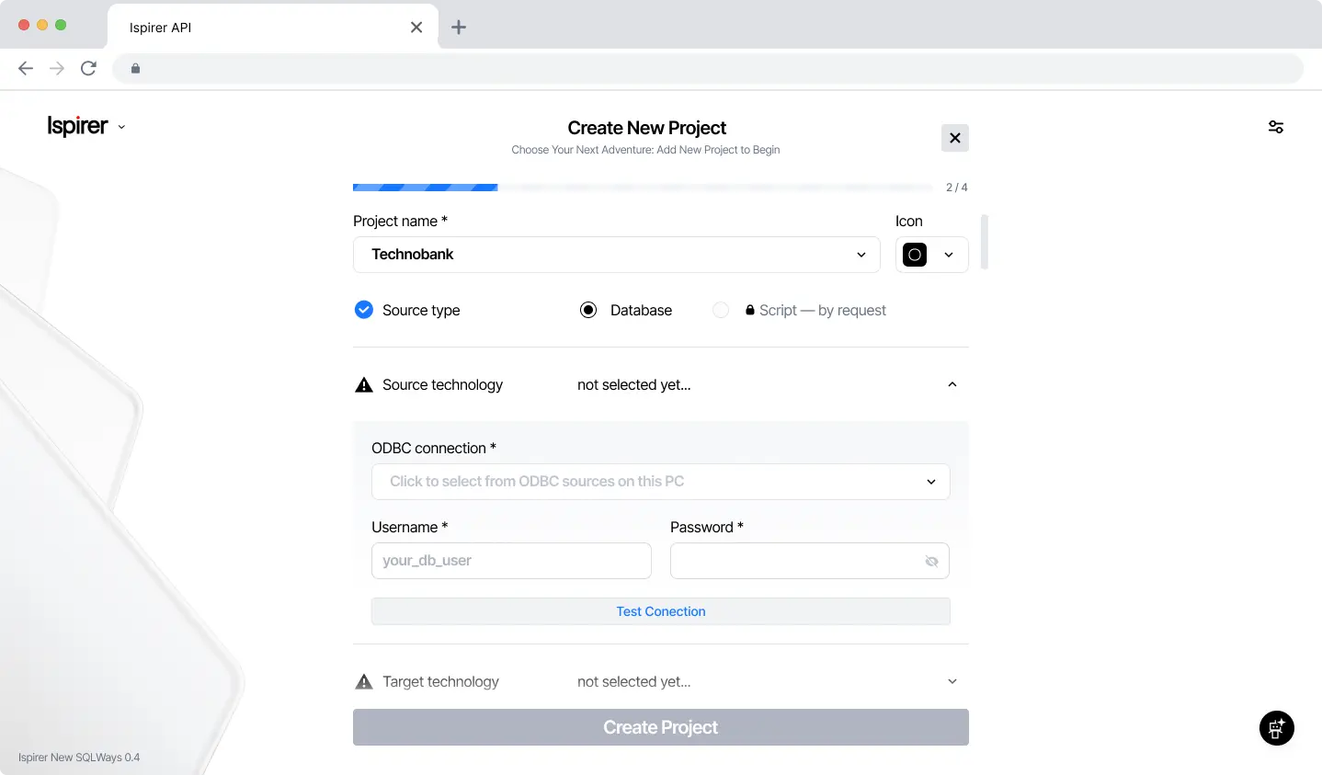Click the Create New Project heading
This screenshot has width=1322, height=775.
[647, 128]
